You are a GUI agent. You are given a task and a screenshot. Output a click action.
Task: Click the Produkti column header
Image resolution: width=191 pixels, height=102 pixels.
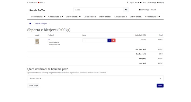(x=51, y=35)
